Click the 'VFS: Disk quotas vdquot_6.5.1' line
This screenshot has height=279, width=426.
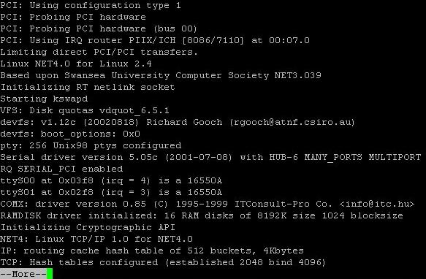tap(85, 110)
